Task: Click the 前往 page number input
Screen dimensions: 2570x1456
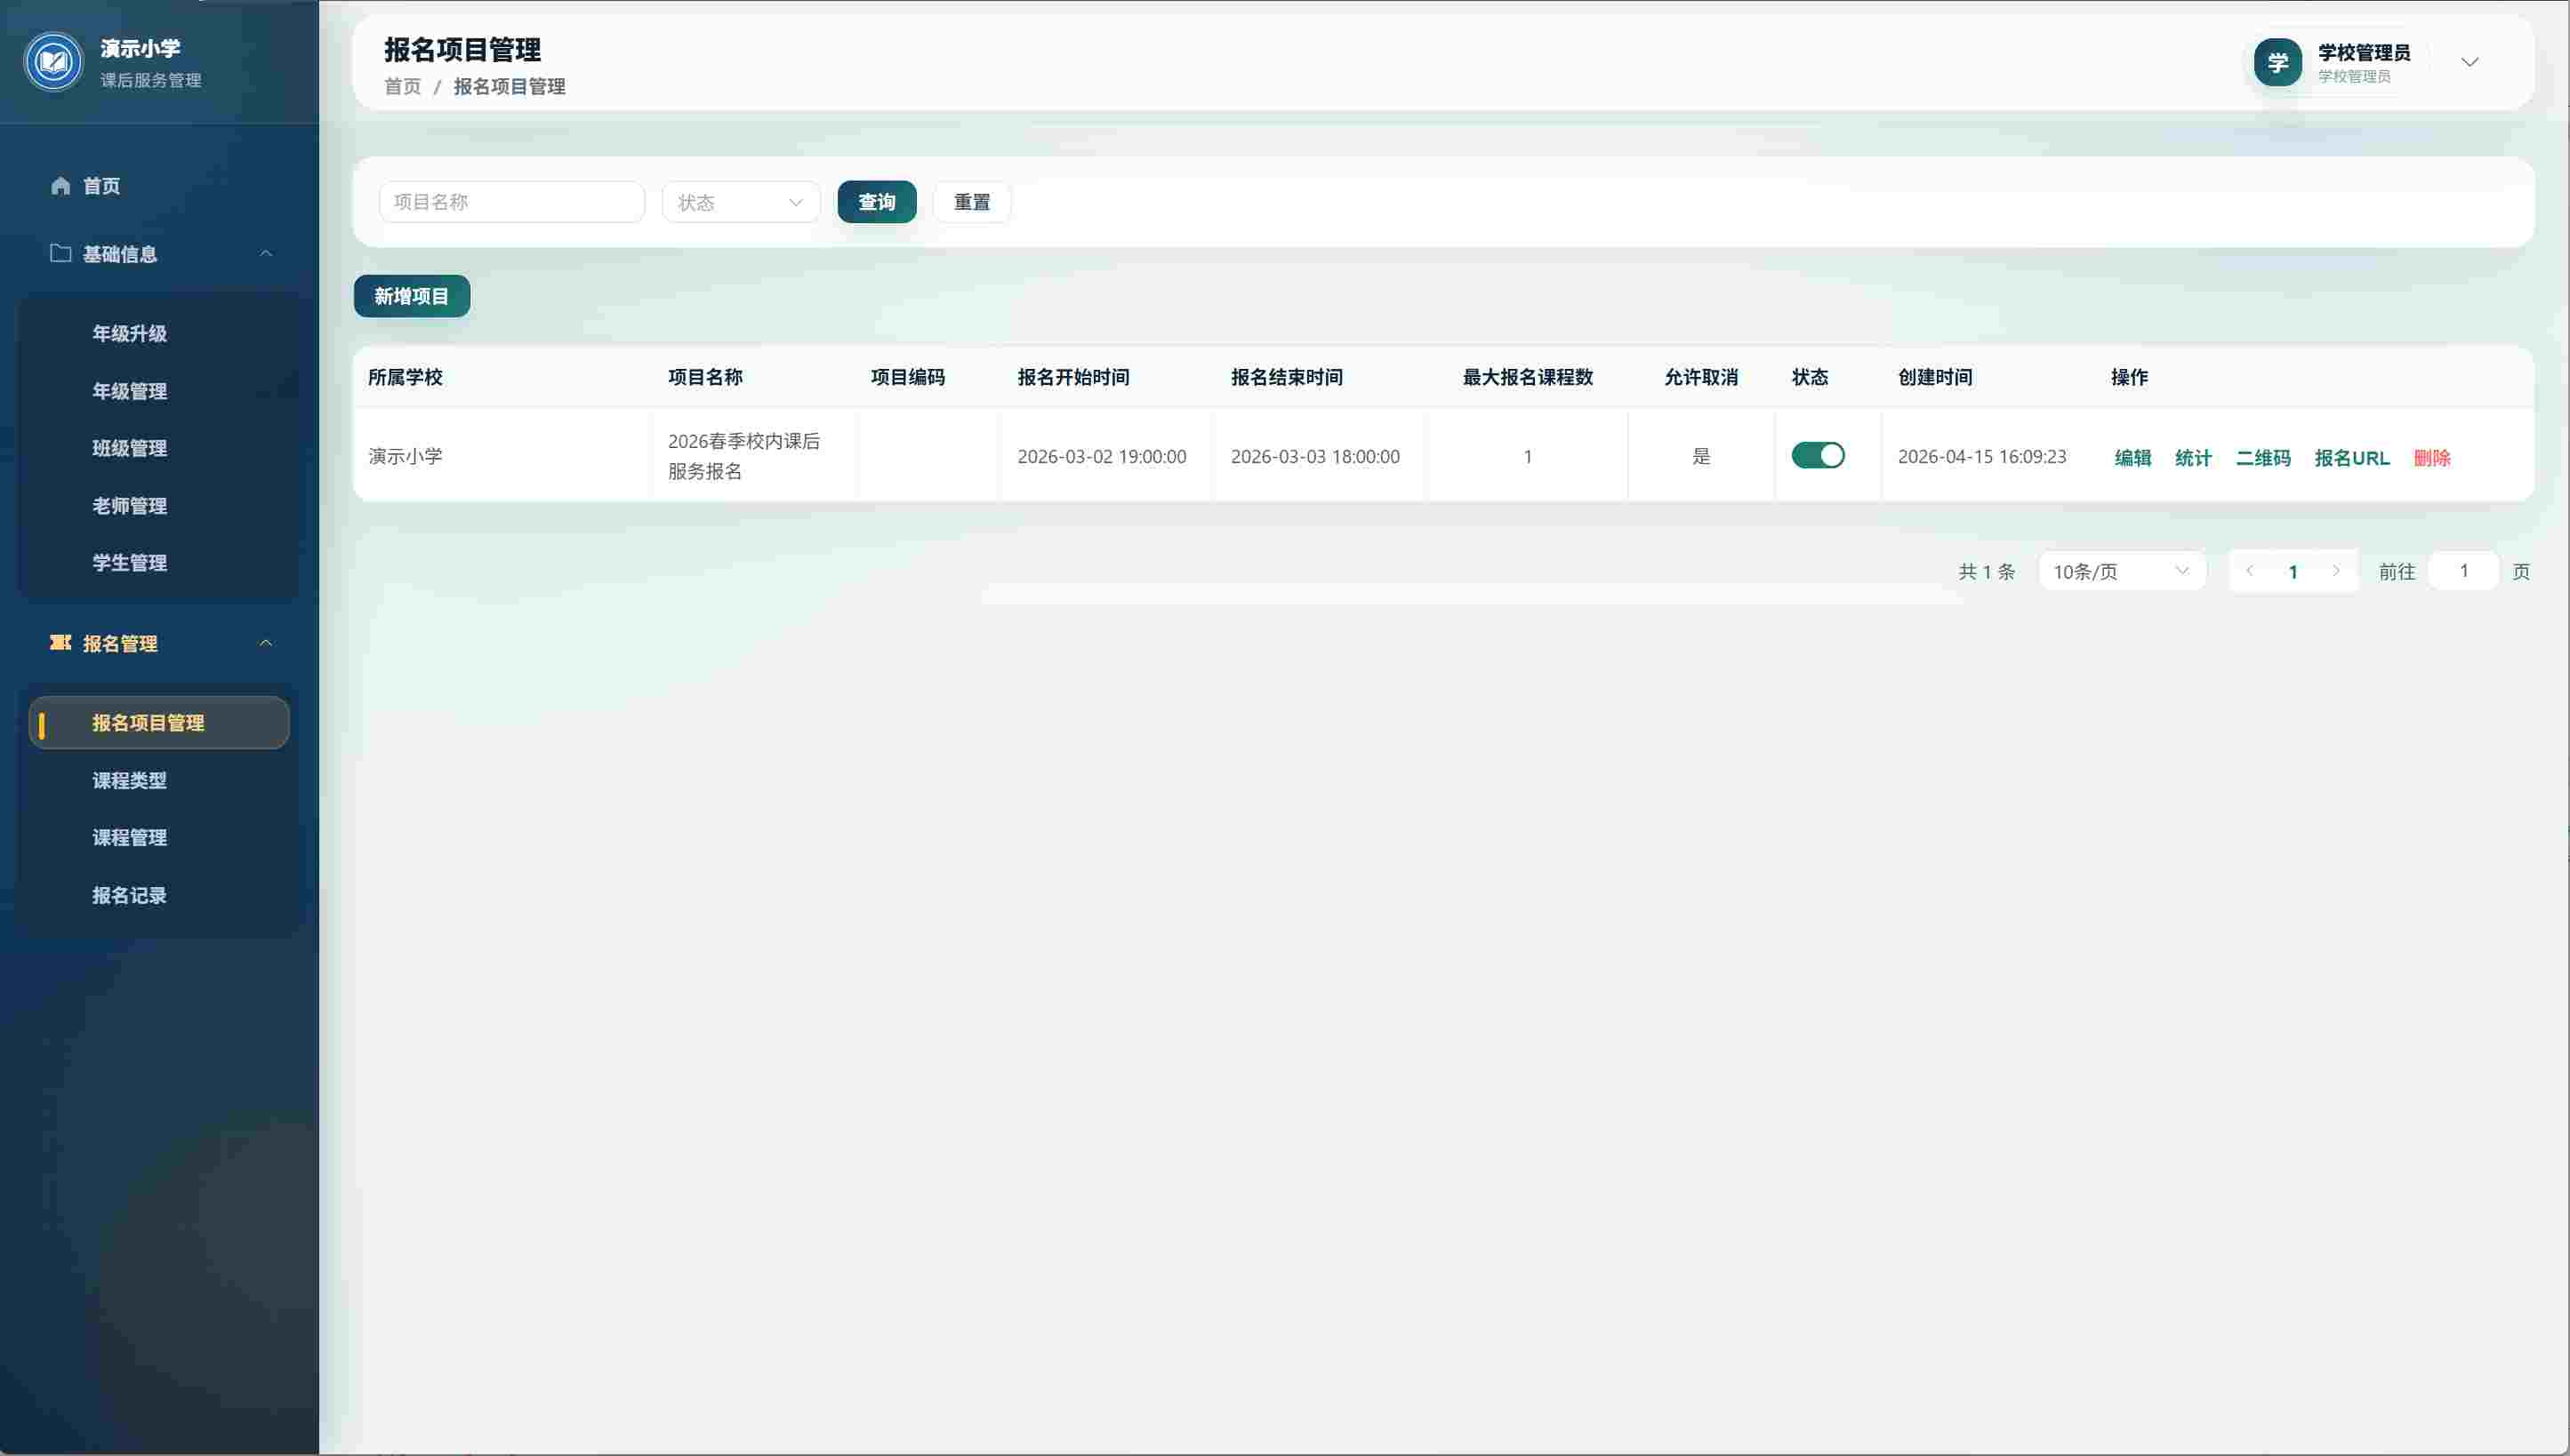Action: coord(2464,571)
